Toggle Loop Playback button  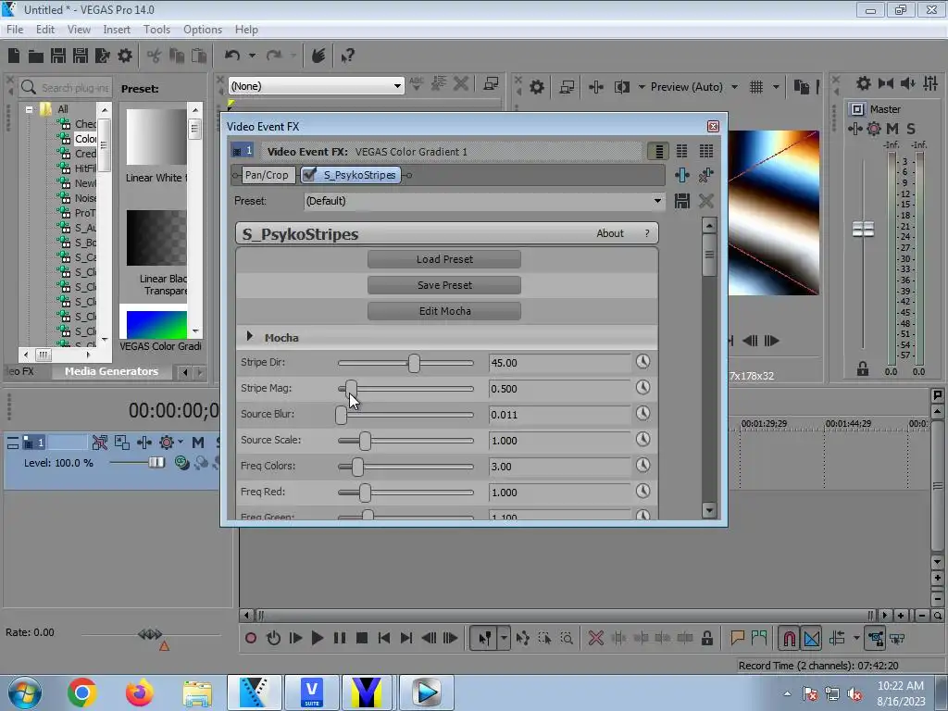point(273,638)
